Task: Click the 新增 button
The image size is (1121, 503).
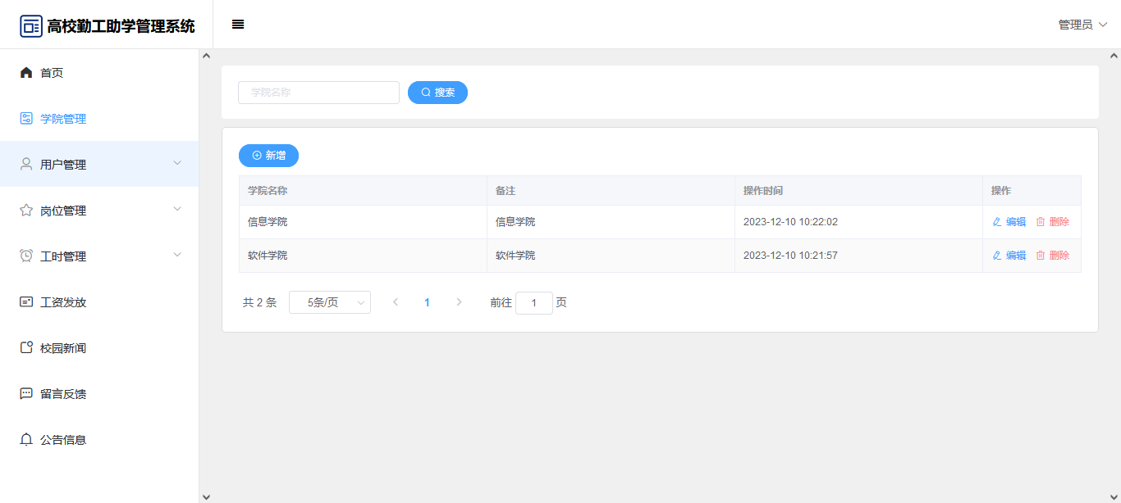Action: coord(268,156)
